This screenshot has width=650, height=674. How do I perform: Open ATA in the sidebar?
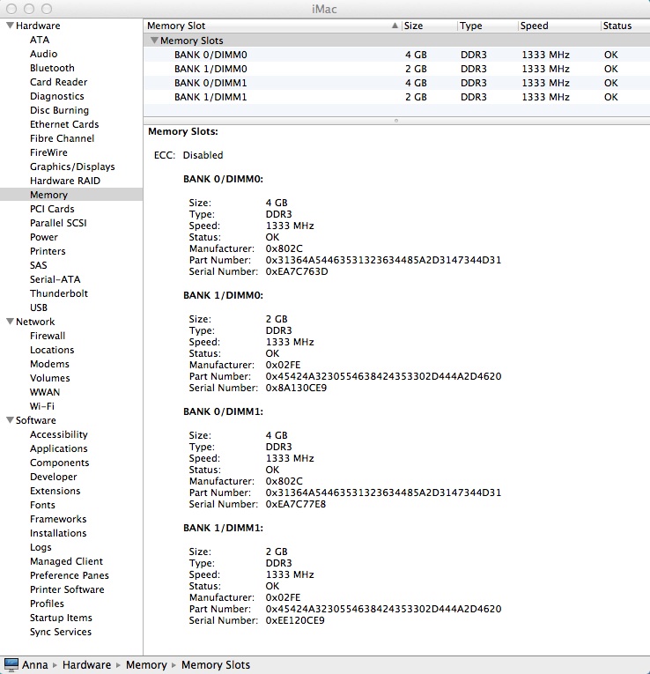[40, 40]
